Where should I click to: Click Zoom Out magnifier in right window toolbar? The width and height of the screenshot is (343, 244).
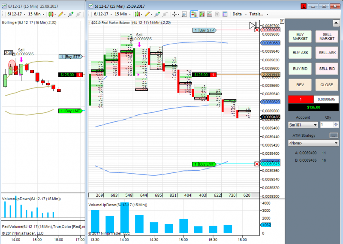(165, 14)
